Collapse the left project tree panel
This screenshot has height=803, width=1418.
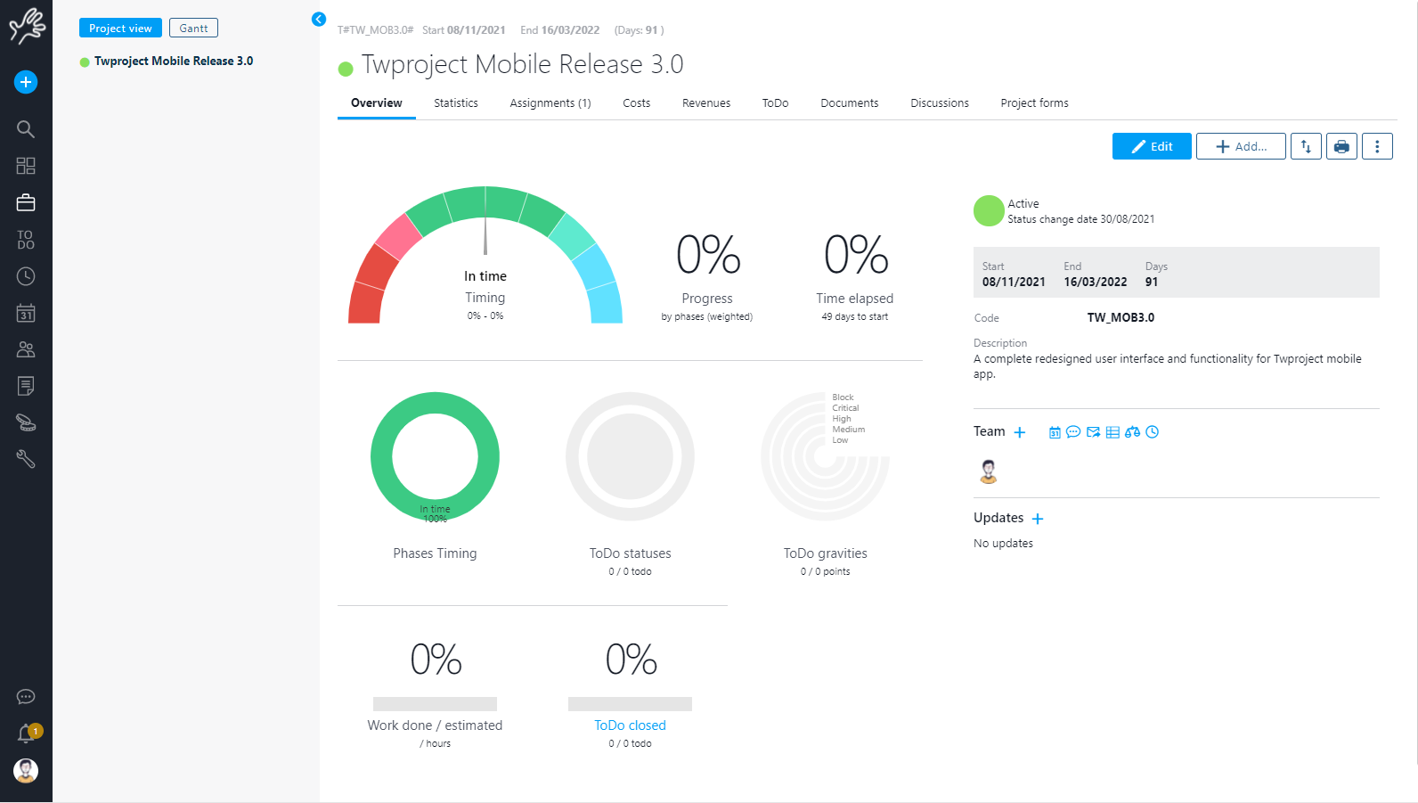pyautogui.click(x=319, y=20)
